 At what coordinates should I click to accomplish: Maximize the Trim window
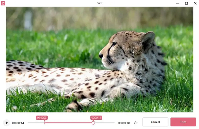pyautogui.click(x=187, y=3)
